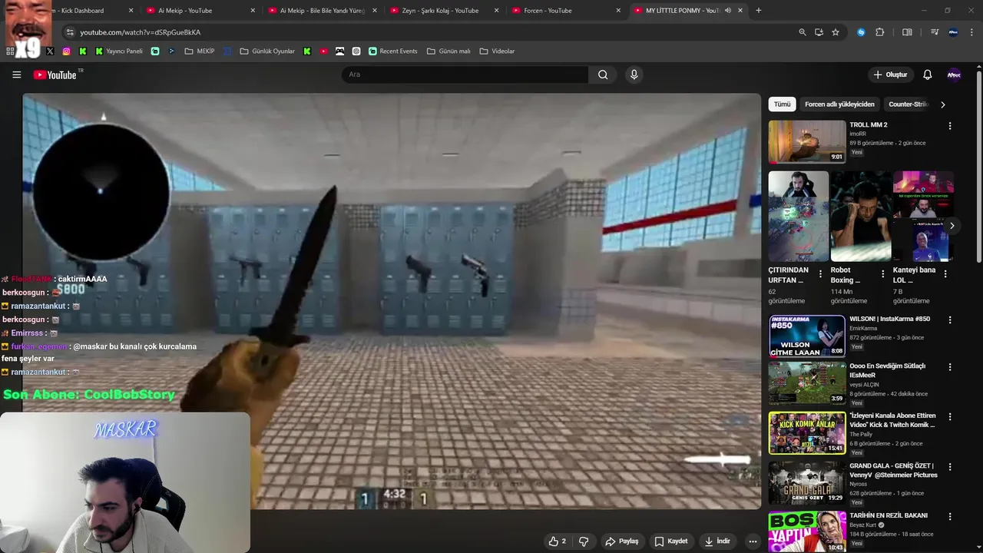Open the Shazam extension icon
Viewport: 983px width, 553px height.
pyautogui.click(x=861, y=32)
